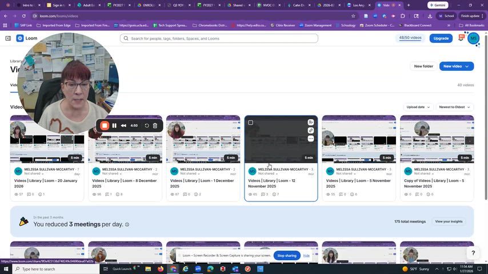Viewport: 488px width, 274px height.
Task: Click the Loom search input field
Action: [x=219, y=38]
